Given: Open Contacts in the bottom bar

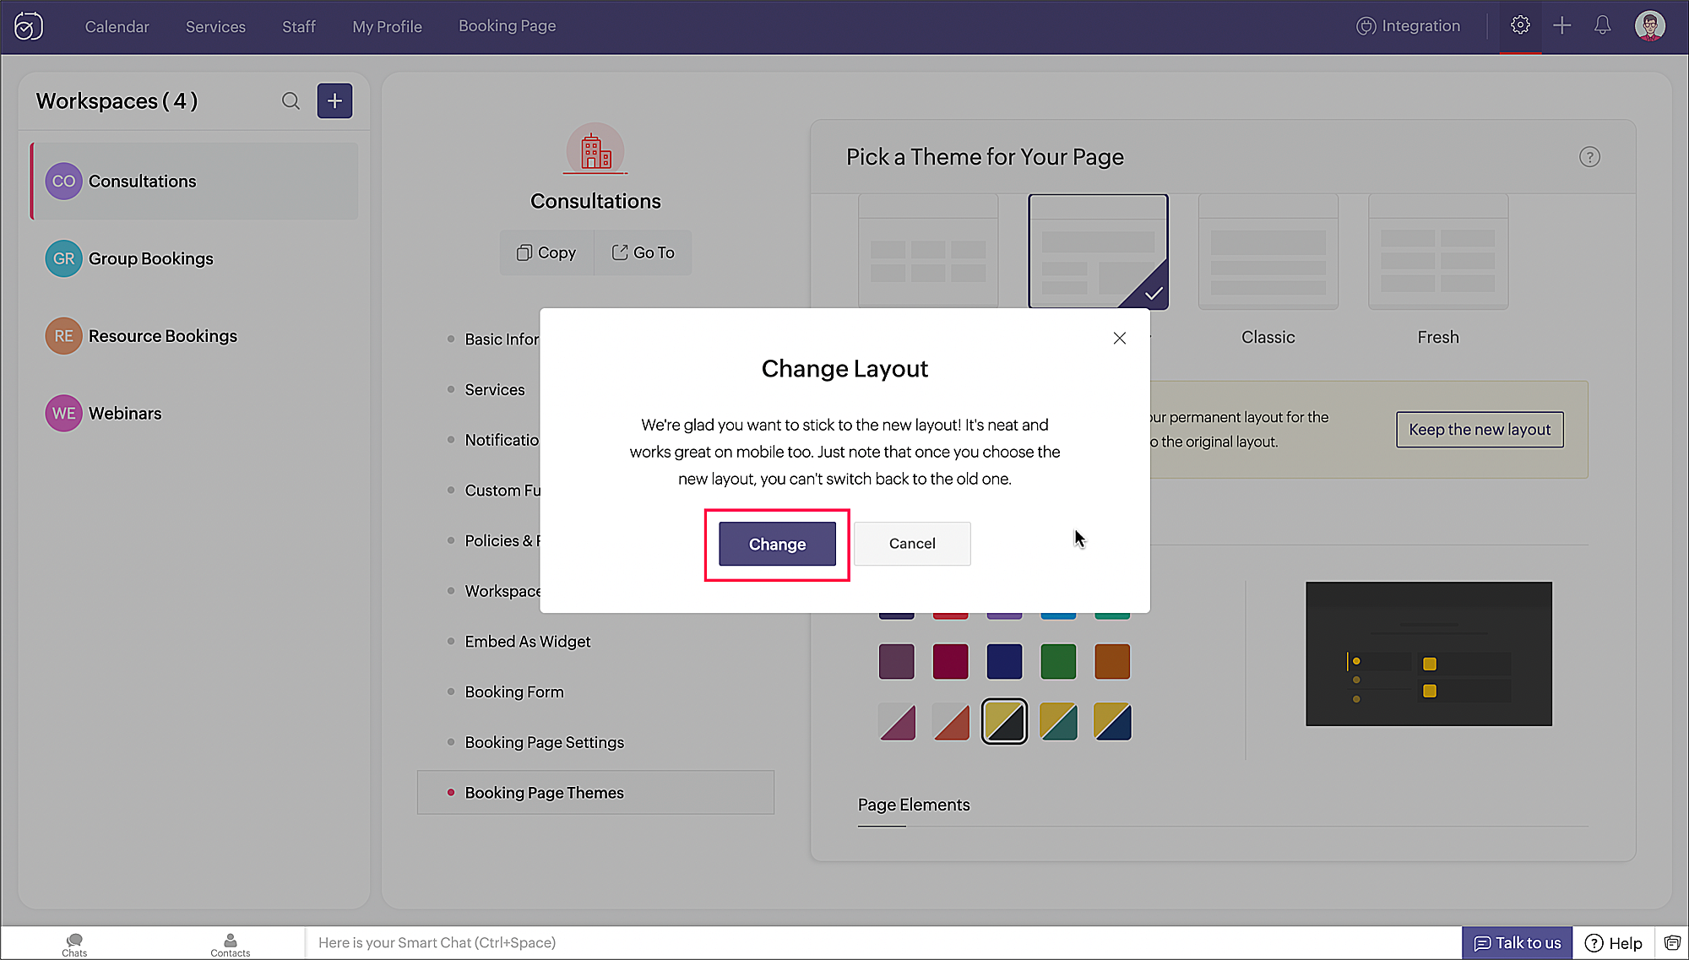Looking at the screenshot, I should point(230,944).
